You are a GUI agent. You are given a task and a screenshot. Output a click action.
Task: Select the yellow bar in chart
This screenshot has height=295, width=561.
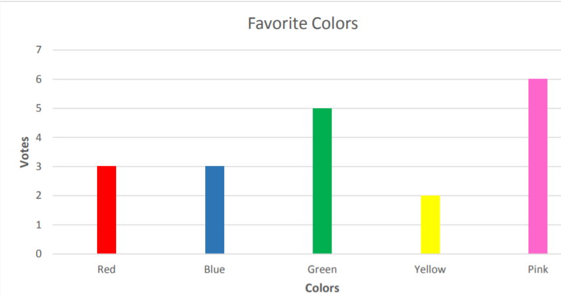coord(431,224)
